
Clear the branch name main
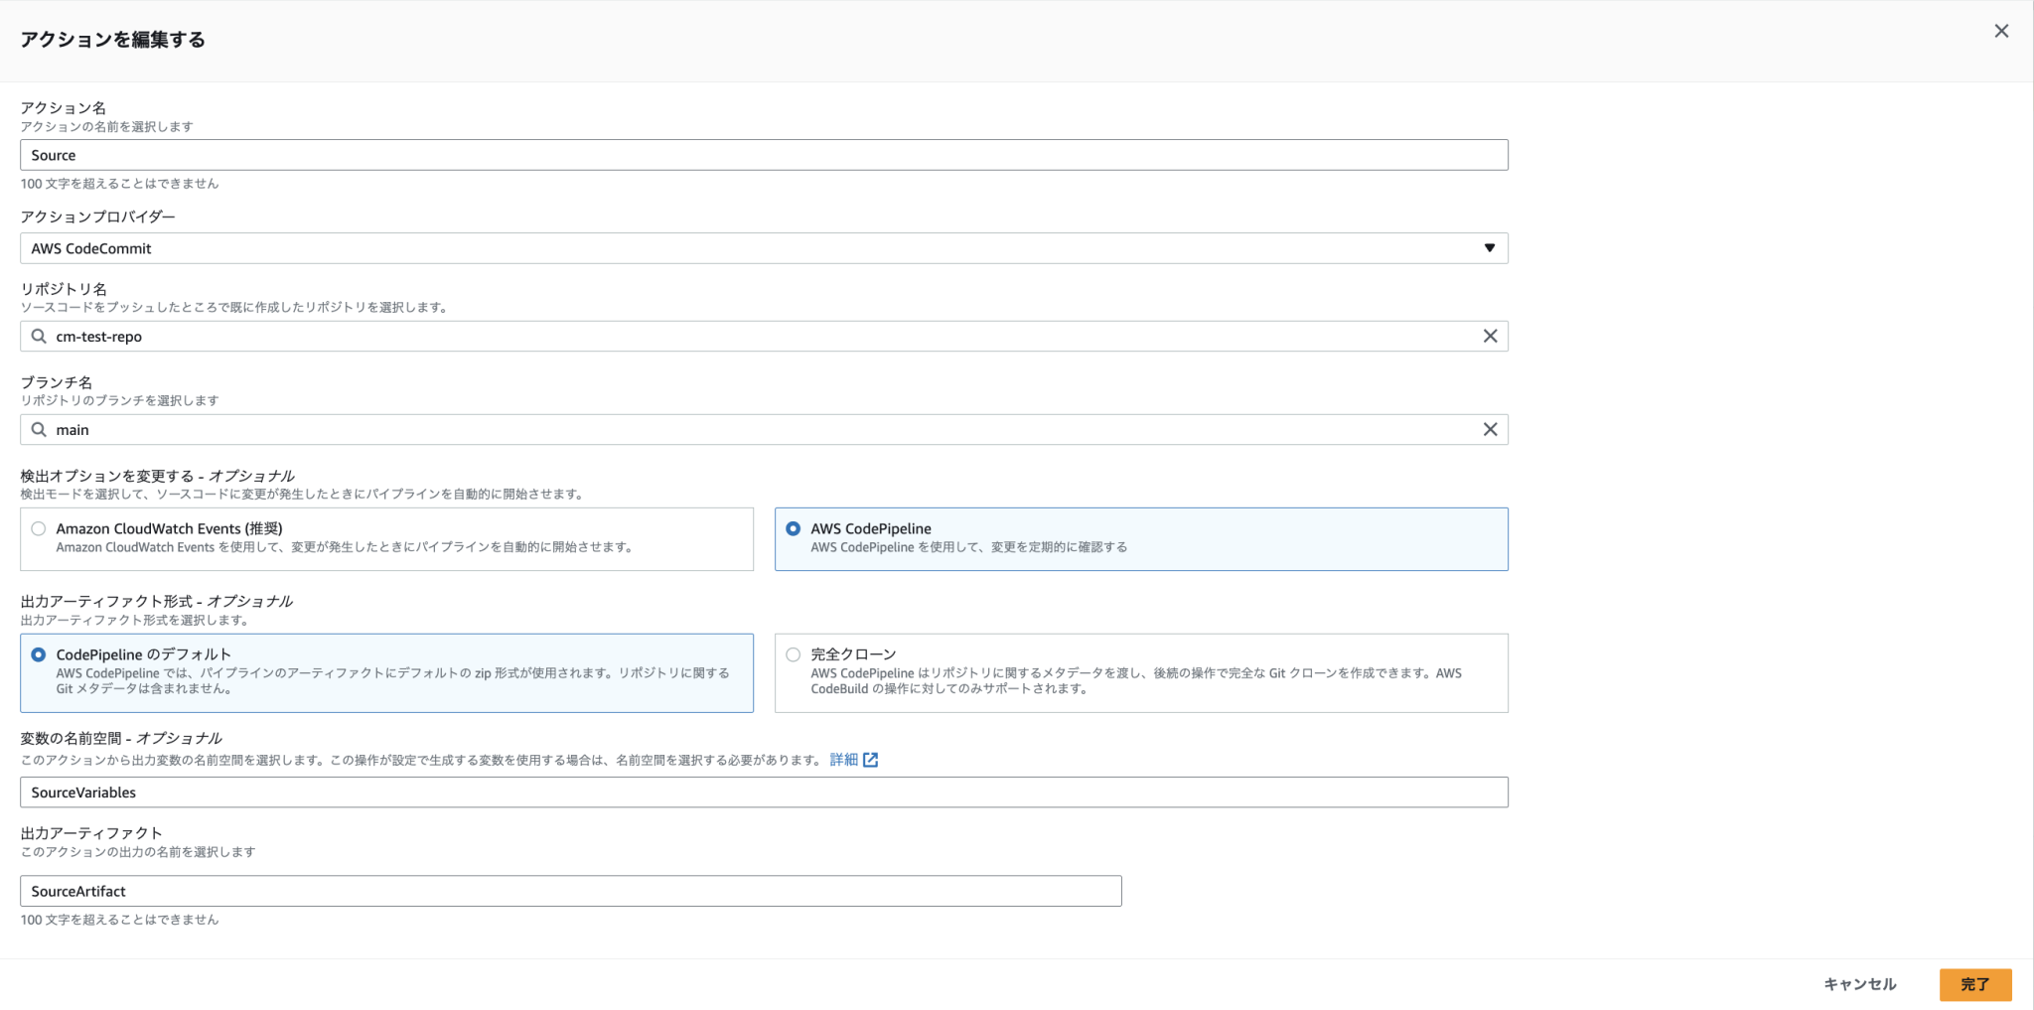(x=1490, y=430)
